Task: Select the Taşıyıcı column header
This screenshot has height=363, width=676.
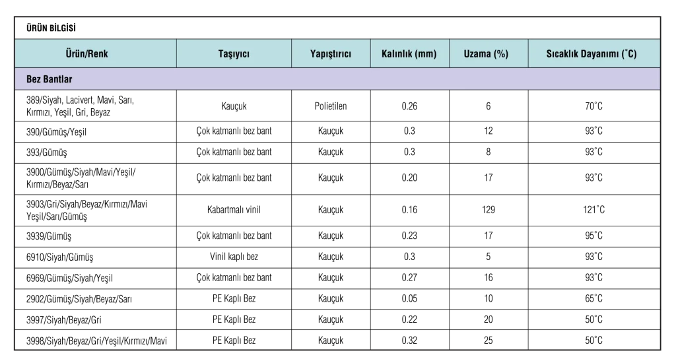Action: (234, 54)
